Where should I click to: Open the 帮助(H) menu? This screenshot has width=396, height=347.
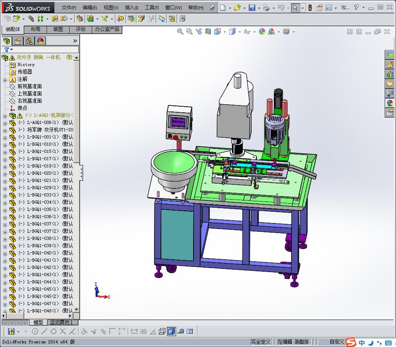click(196, 8)
